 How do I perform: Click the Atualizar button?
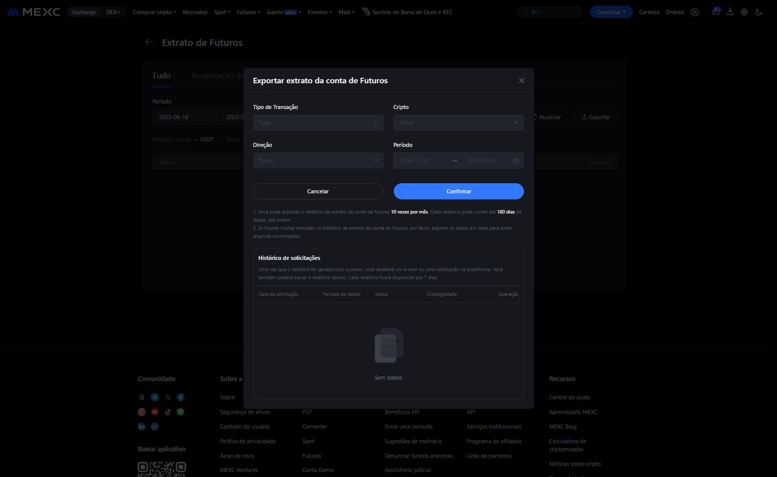[548, 117]
